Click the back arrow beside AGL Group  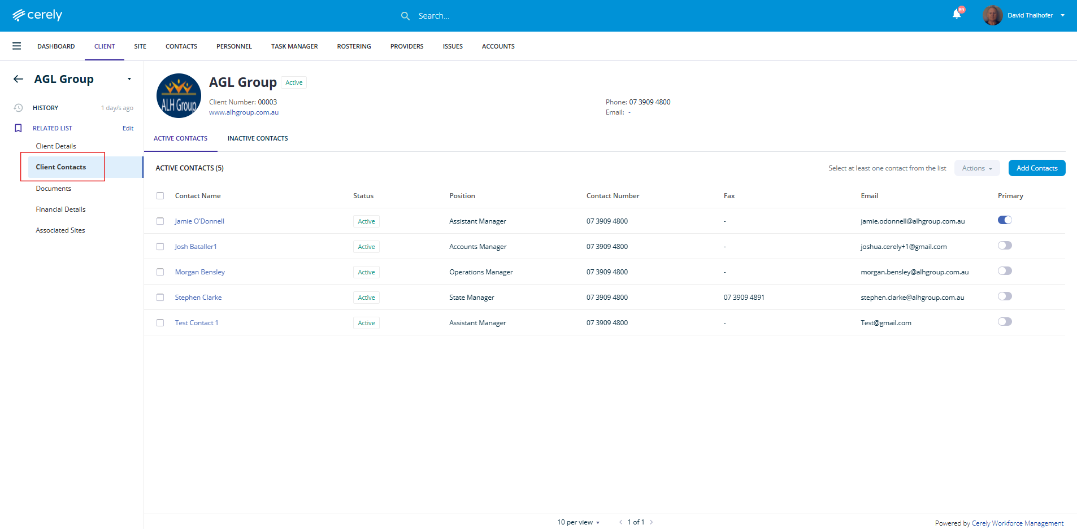tap(19, 79)
